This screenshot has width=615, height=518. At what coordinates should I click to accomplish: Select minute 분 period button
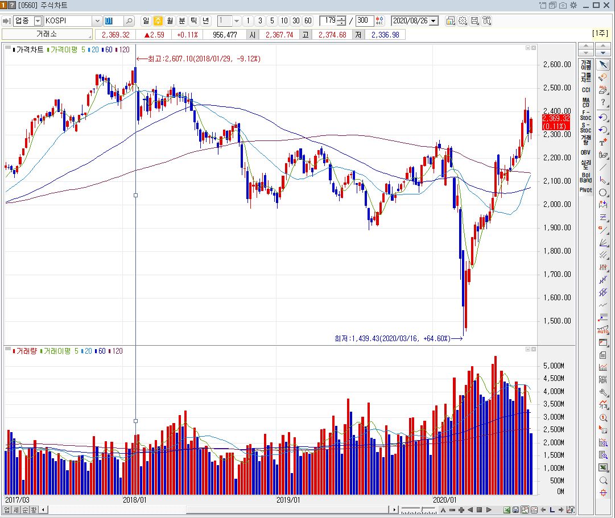181,21
